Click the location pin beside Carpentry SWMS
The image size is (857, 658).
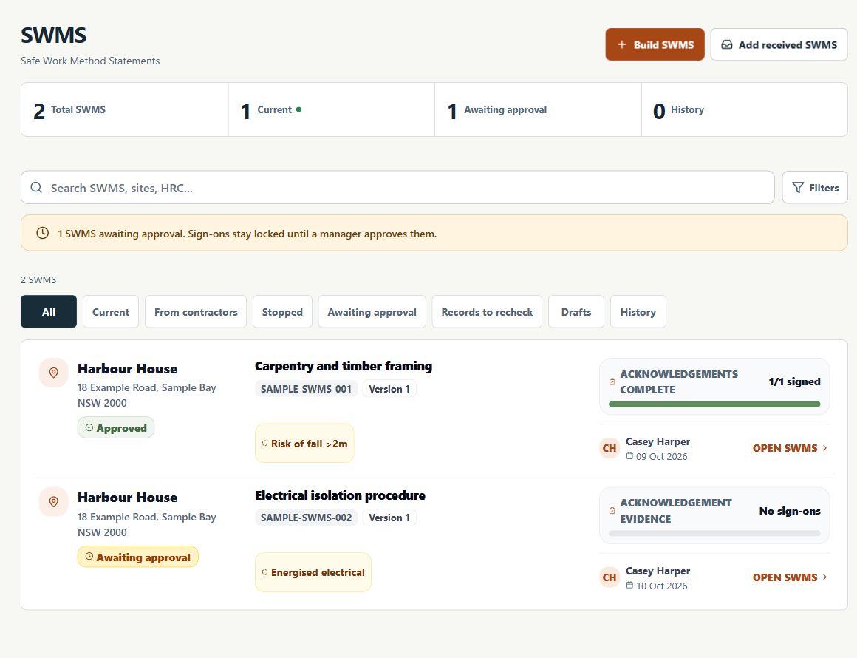[53, 373]
